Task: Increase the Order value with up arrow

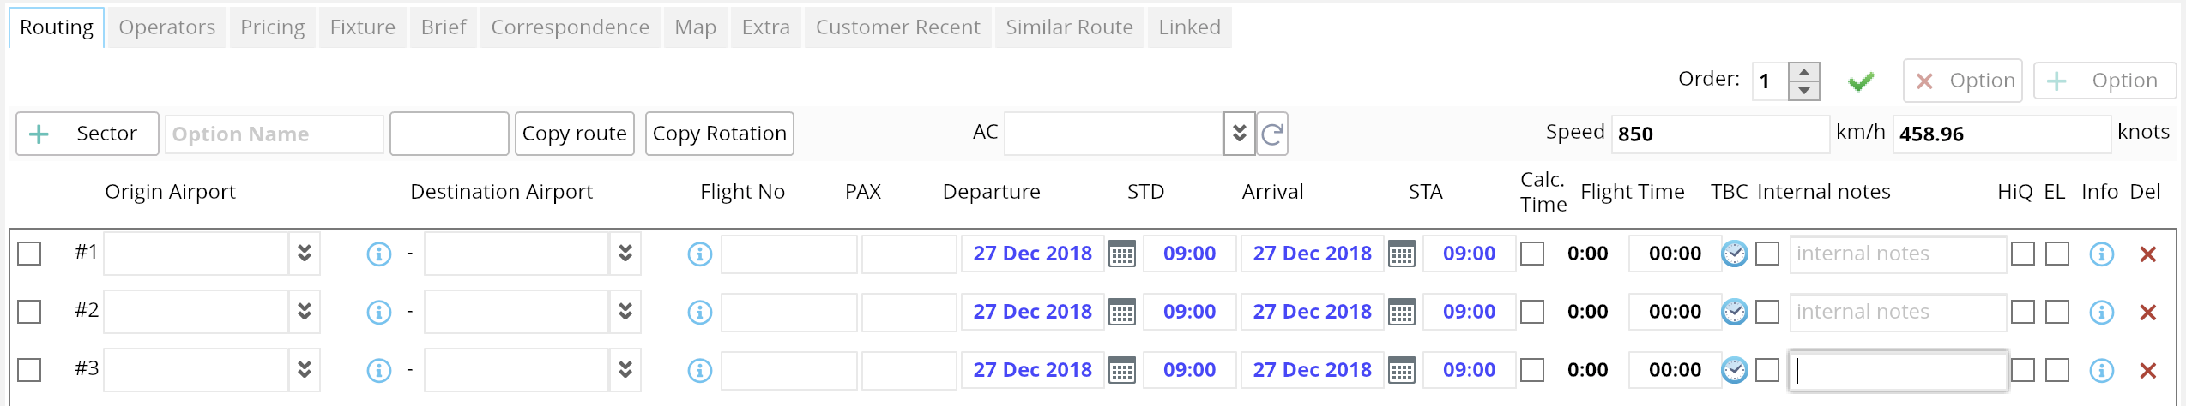Action: 1804,72
